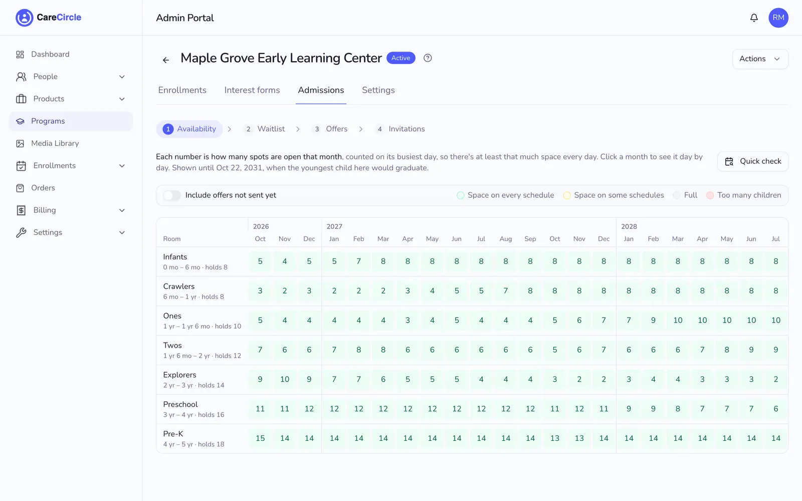
Task: Click the Orders sidebar item
Action: pyautogui.click(x=71, y=188)
